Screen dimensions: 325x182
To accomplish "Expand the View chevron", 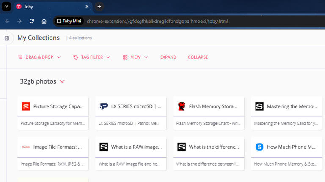I will (146, 57).
